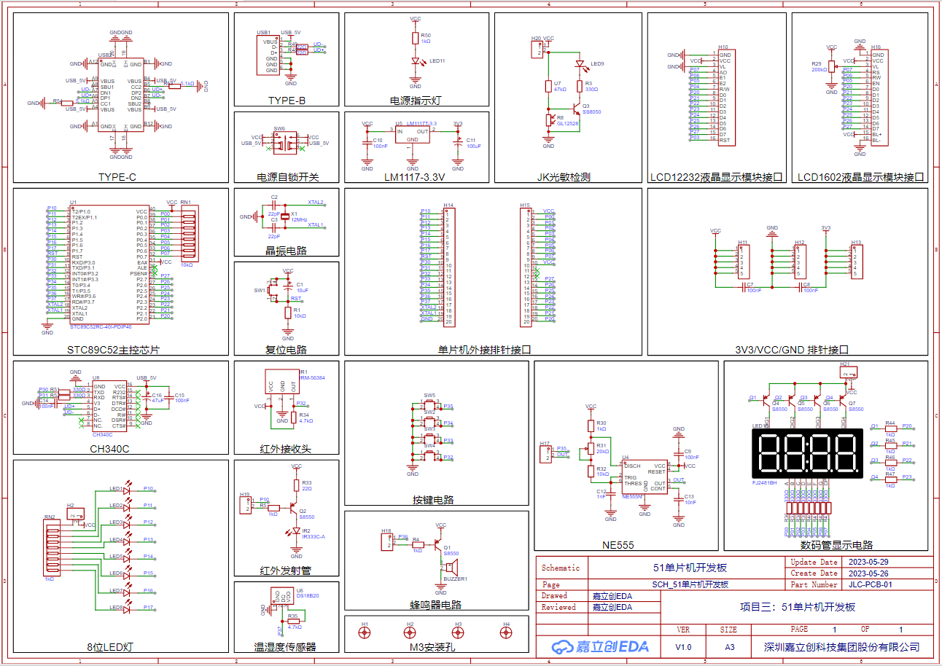Select the U1 STC89C52RC microcontroller chip
942x666 pixels.
(x=109, y=265)
